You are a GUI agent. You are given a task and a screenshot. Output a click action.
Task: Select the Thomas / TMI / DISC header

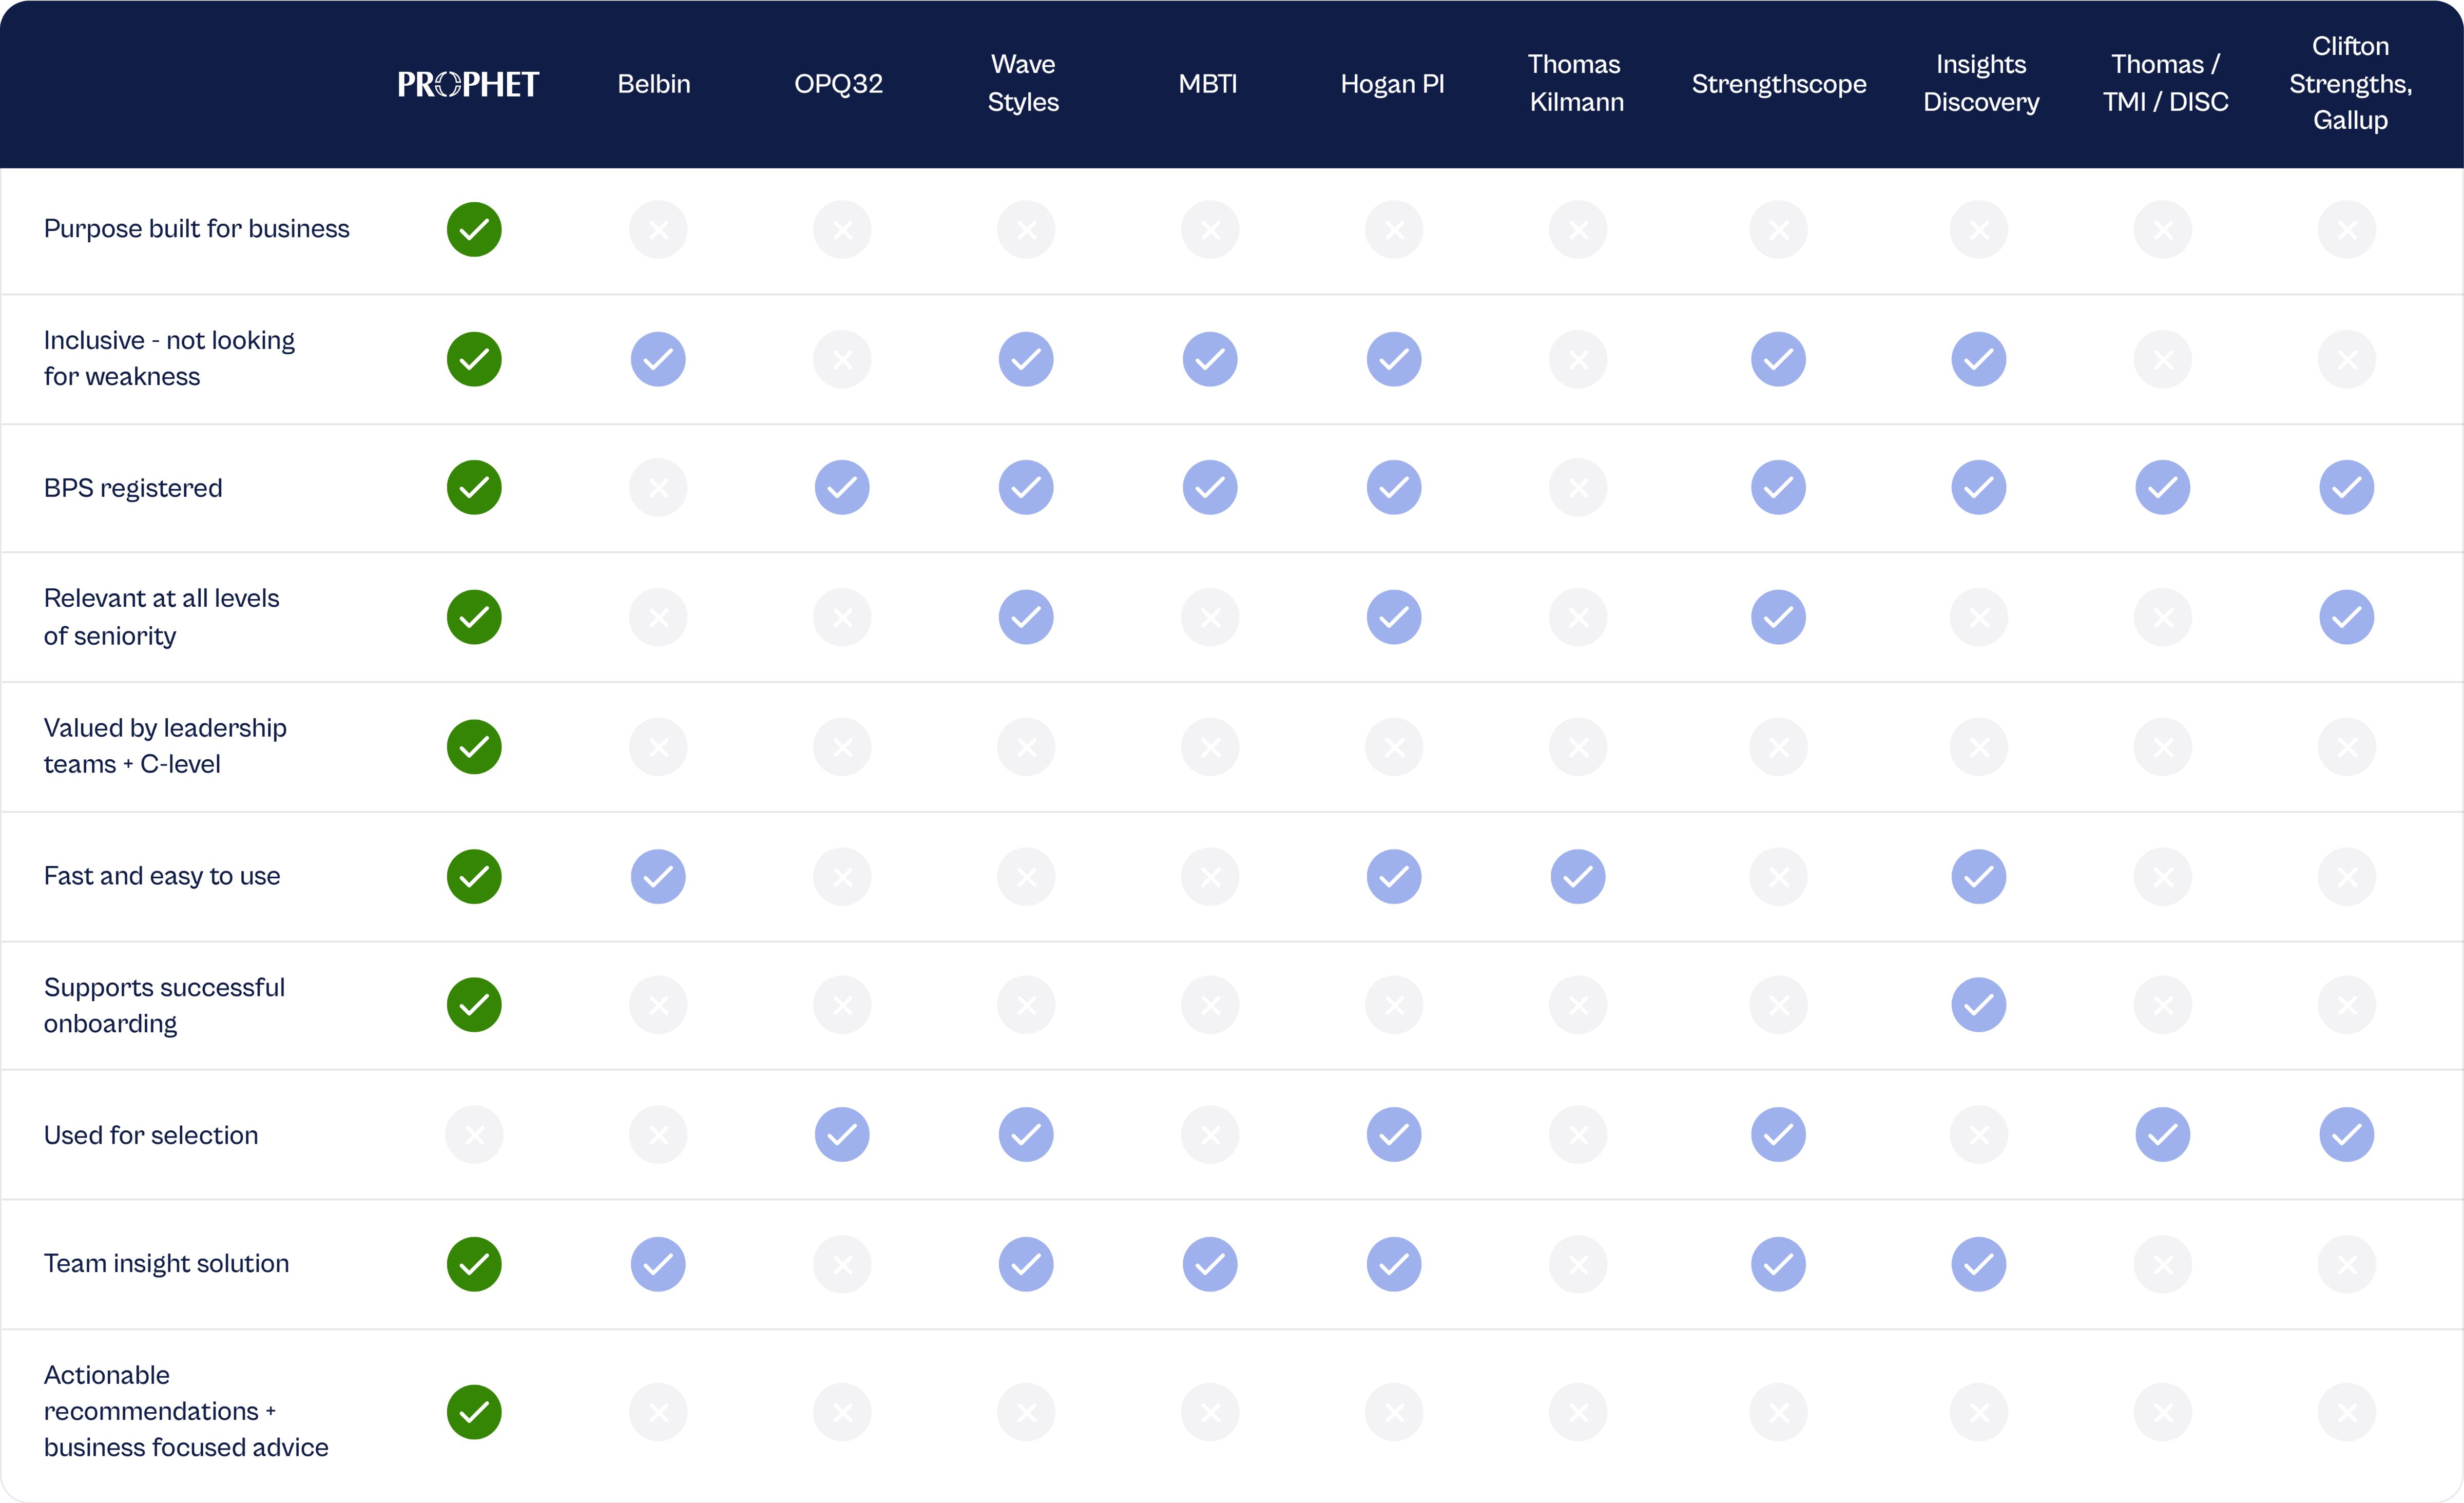pos(2166,83)
